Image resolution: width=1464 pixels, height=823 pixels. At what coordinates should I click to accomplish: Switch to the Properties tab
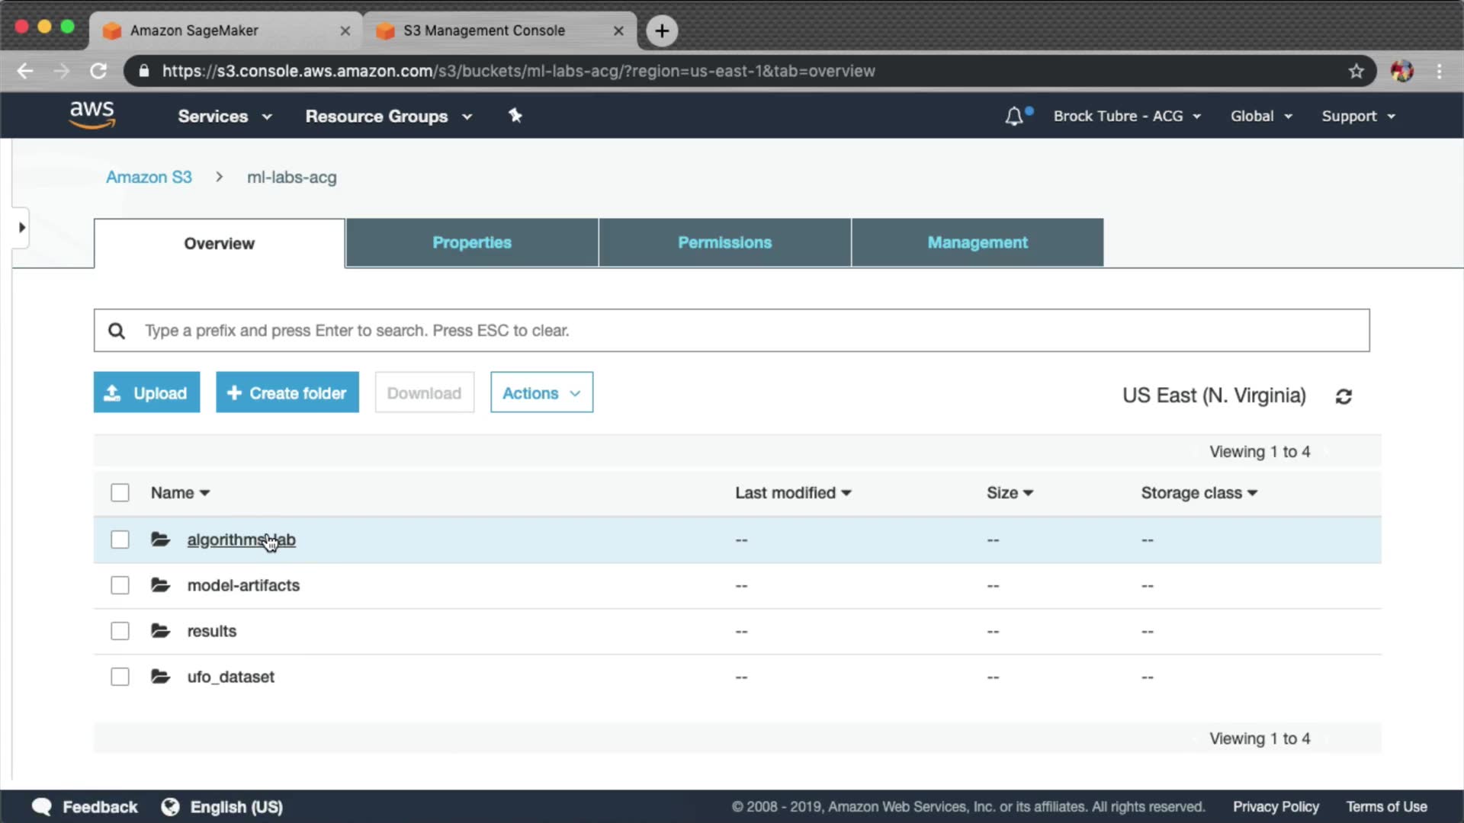pos(471,242)
